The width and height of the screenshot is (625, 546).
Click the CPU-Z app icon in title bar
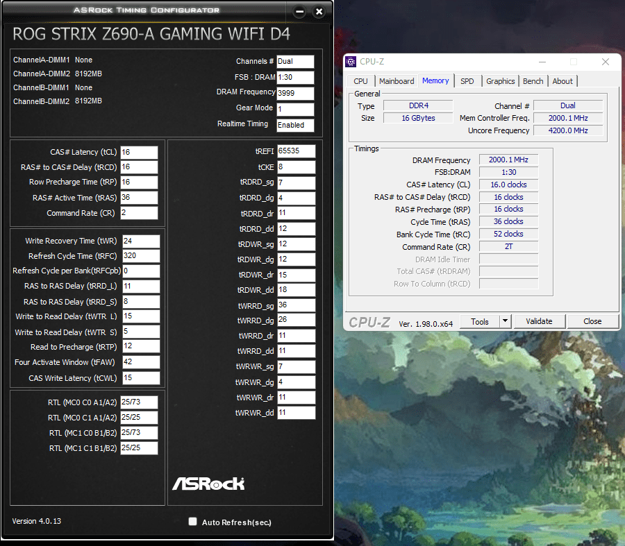pyautogui.click(x=351, y=62)
